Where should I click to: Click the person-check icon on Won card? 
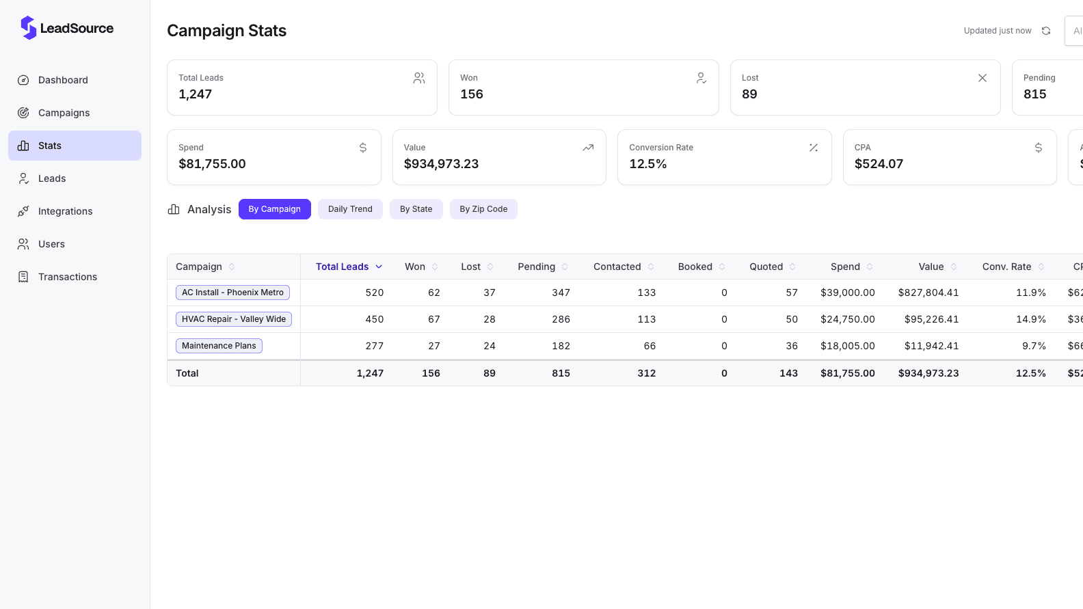click(701, 78)
